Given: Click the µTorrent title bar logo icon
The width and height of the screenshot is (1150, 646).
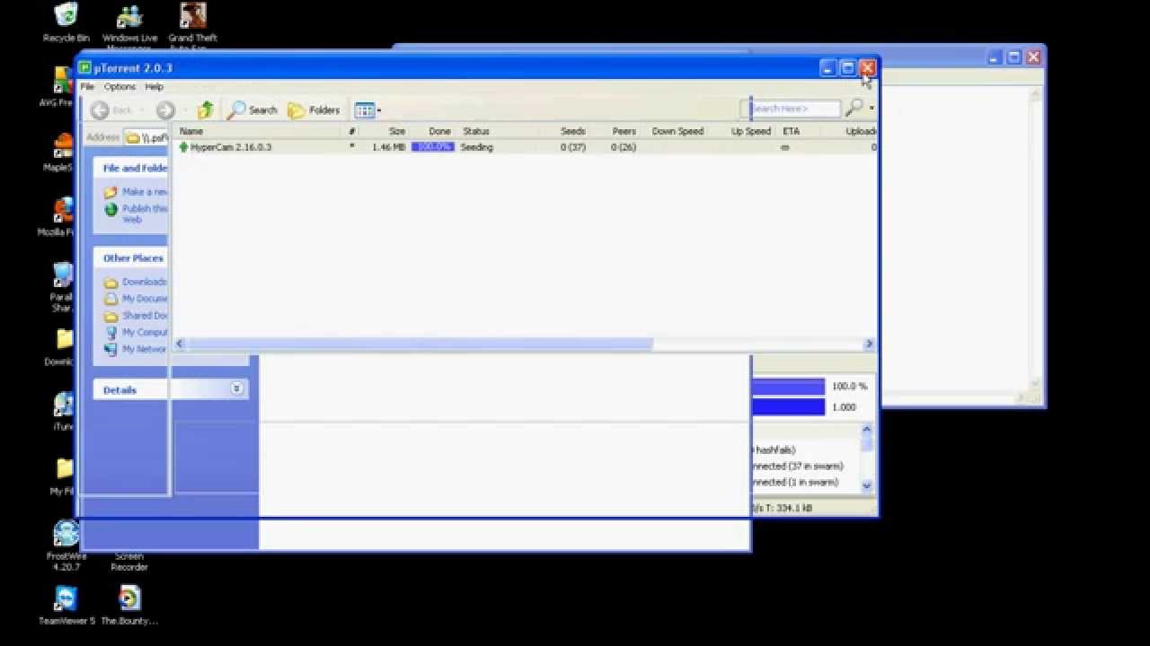Looking at the screenshot, I should coord(84,68).
